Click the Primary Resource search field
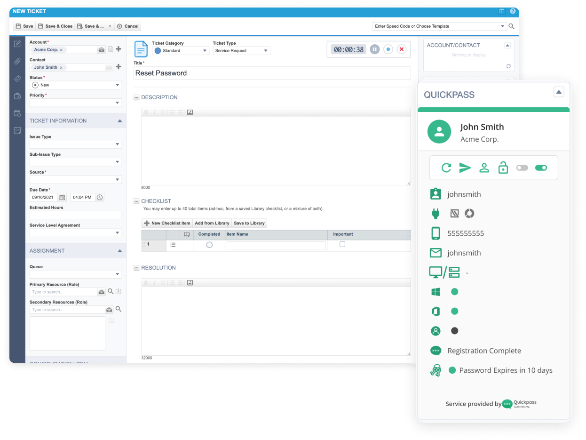This screenshot has height=440, width=586. click(63, 292)
